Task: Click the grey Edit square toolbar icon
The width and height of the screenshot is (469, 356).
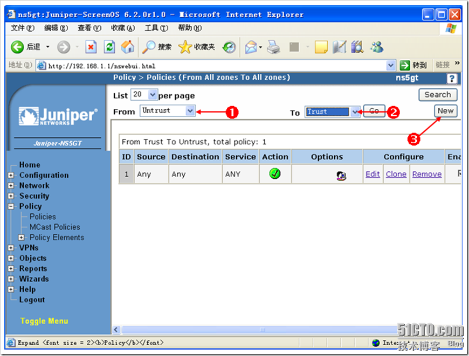Action: point(294,47)
